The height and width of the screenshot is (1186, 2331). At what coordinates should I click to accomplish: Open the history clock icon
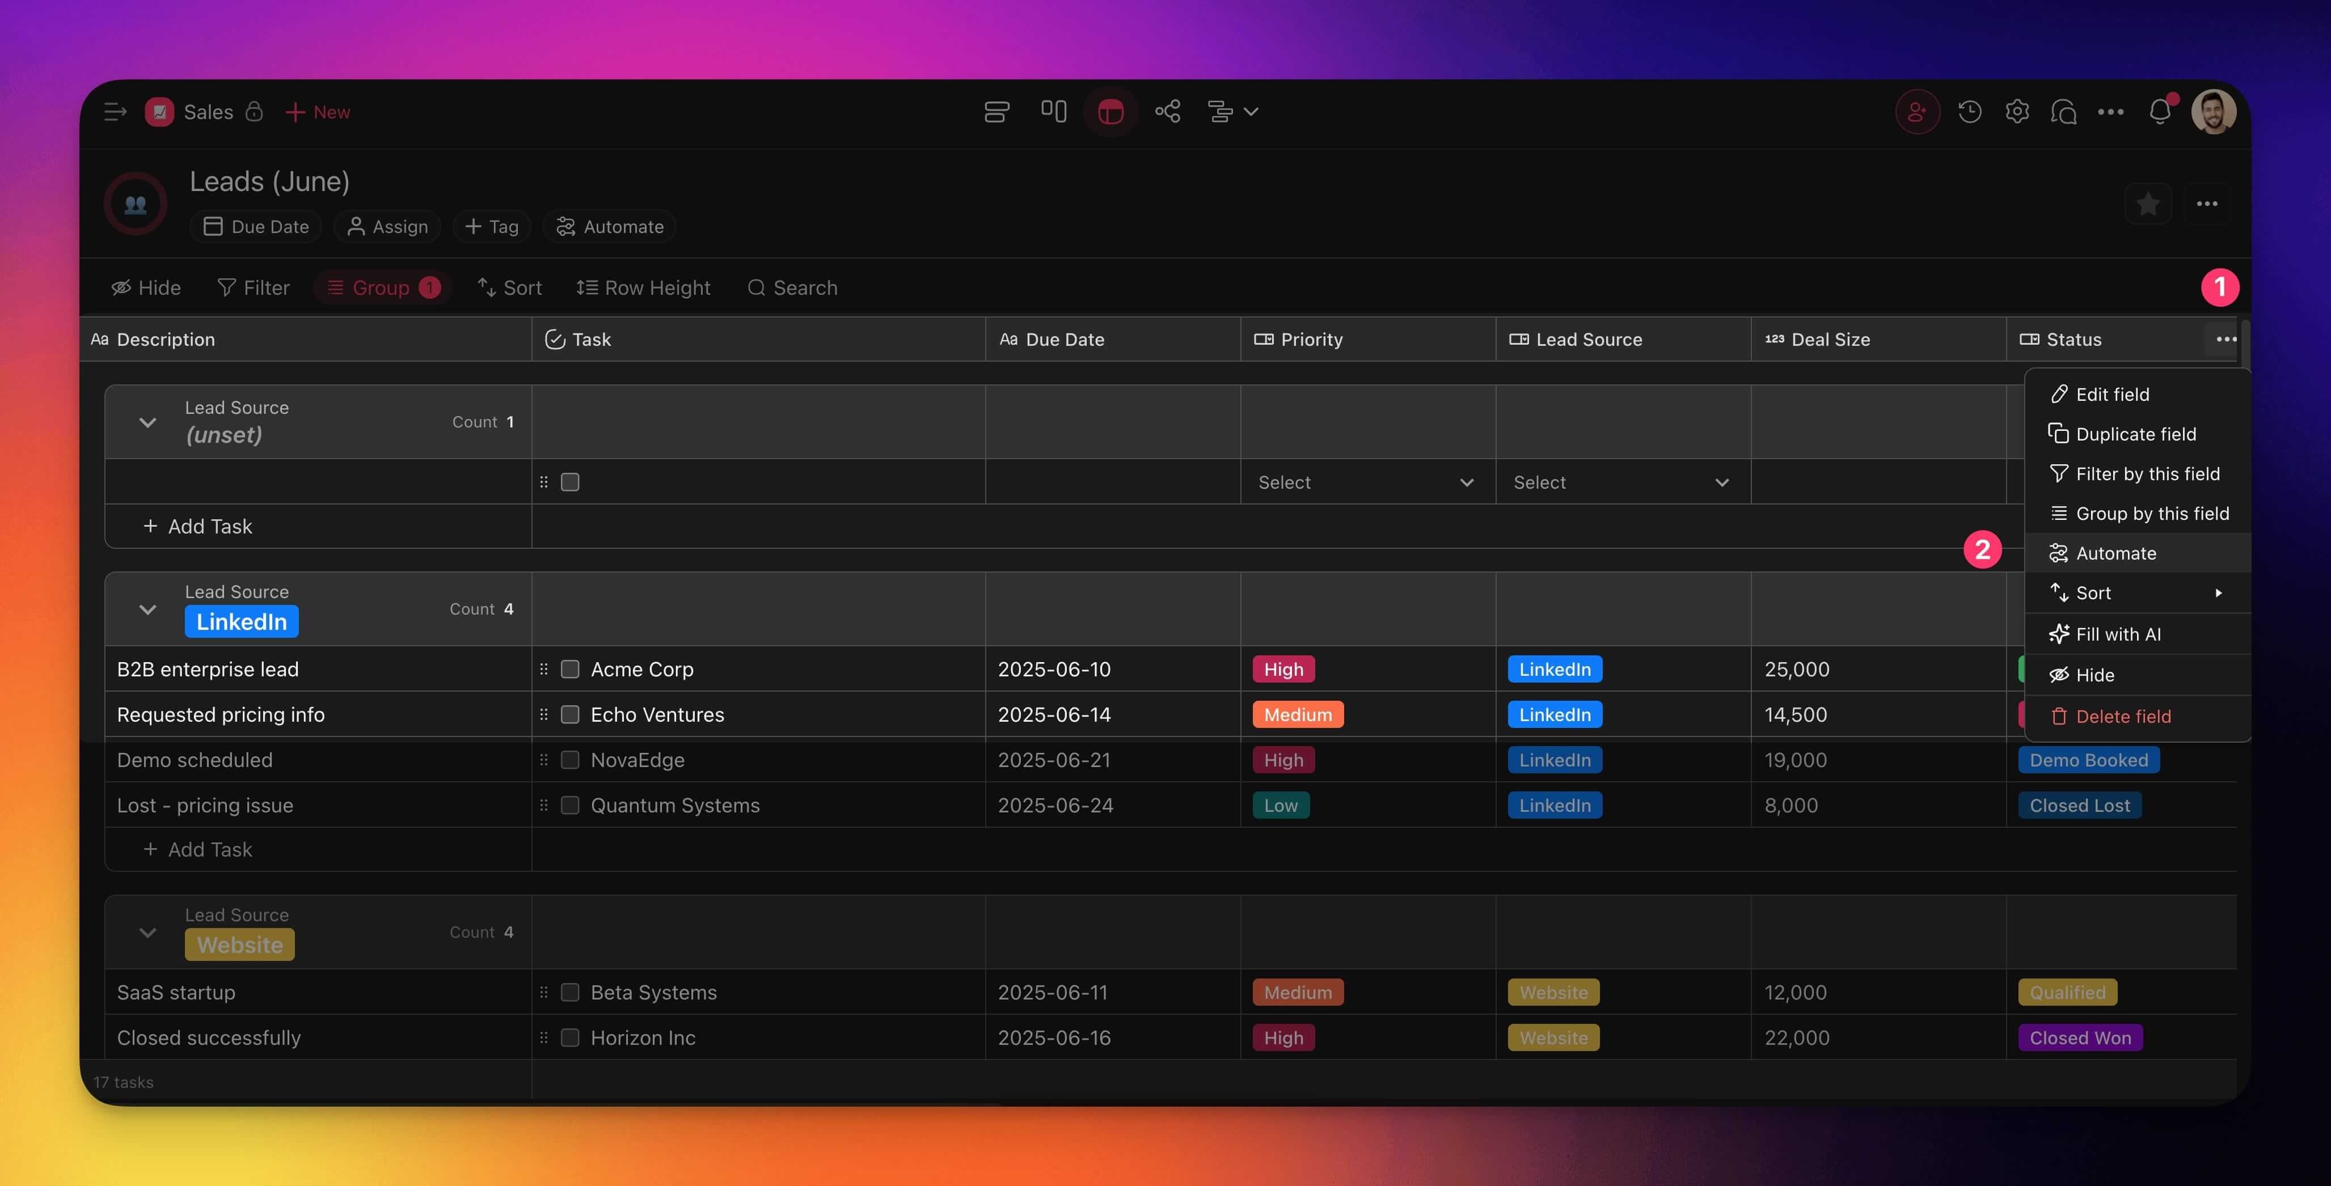click(x=1970, y=112)
